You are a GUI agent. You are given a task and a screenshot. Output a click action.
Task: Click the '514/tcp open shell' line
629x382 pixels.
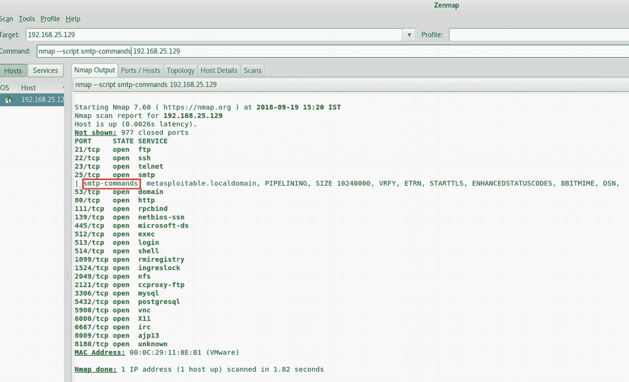click(x=117, y=251)
